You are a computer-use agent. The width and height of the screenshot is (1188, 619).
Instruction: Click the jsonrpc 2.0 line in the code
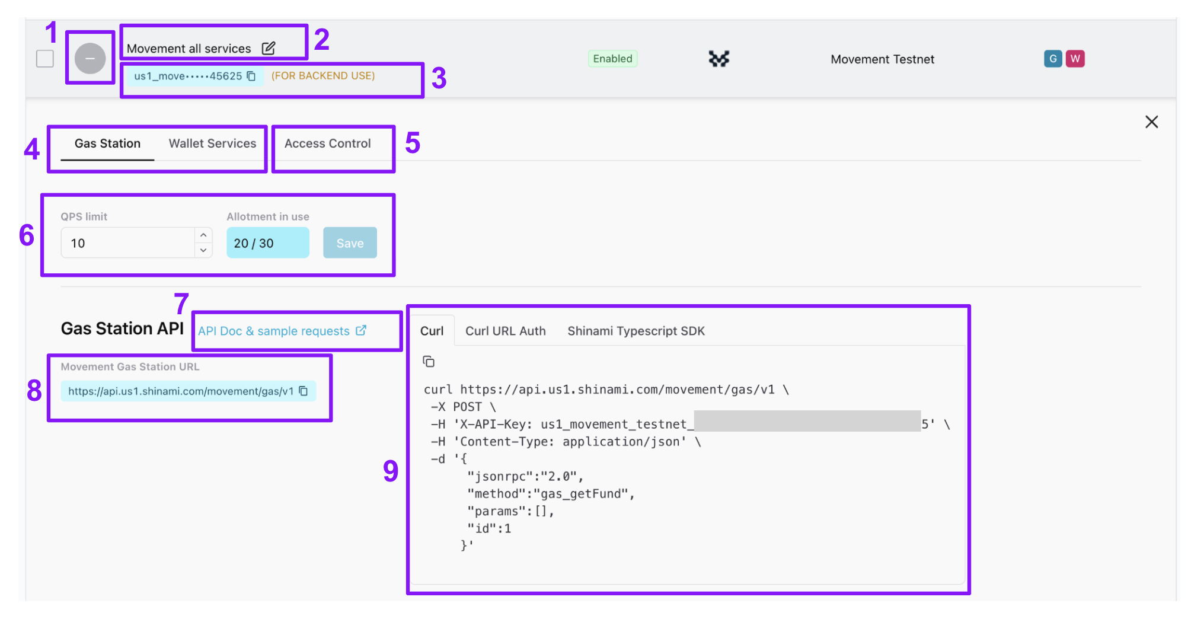525,477
